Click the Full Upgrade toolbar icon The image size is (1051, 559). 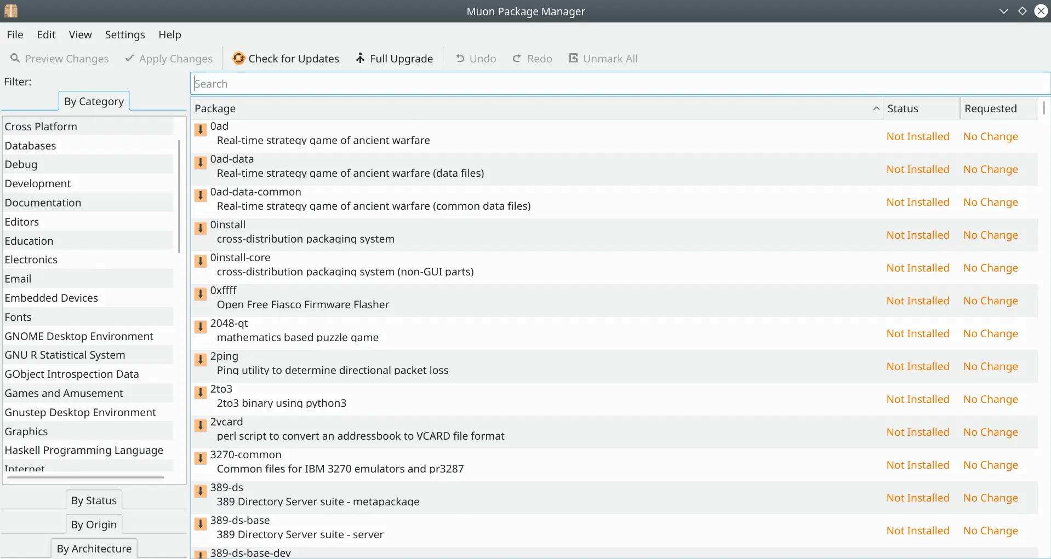[x=360, y=58]
